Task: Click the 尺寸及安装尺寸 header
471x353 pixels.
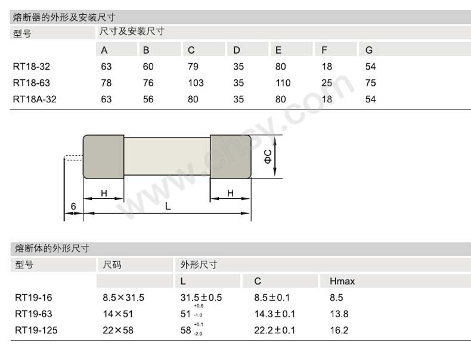Action: [132, 31]
